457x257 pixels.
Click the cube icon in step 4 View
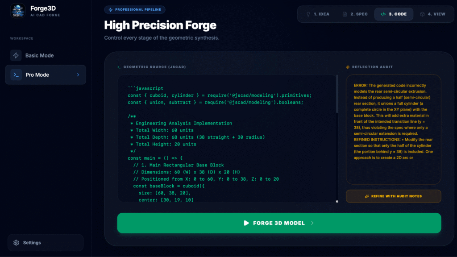(422, 14)
